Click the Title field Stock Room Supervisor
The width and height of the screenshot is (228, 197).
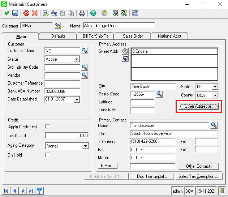pos(173,133)
